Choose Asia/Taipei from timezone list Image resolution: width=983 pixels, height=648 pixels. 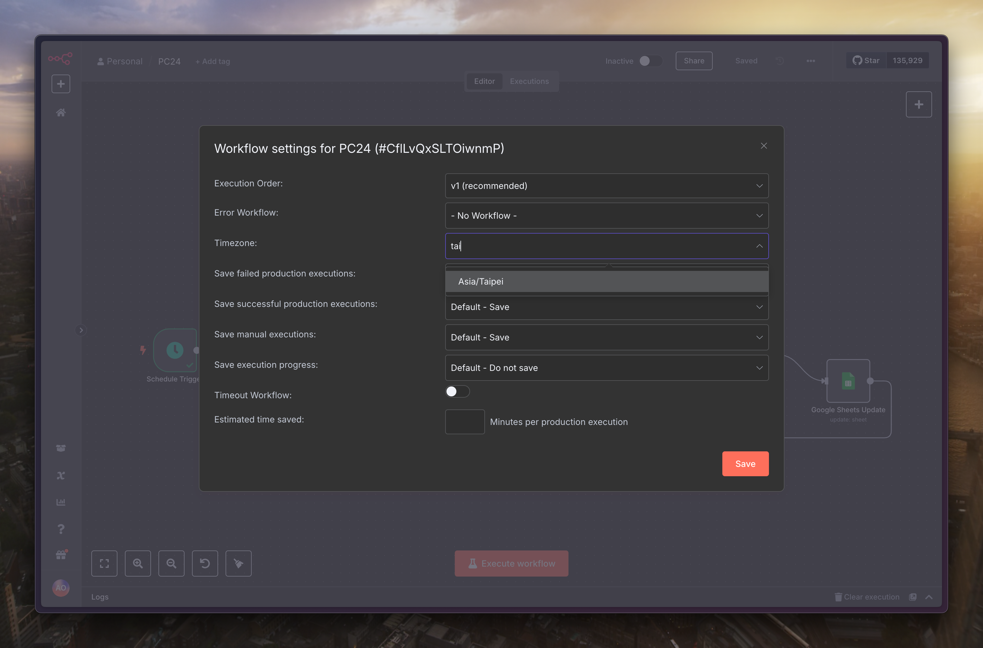tap(606, 281)
